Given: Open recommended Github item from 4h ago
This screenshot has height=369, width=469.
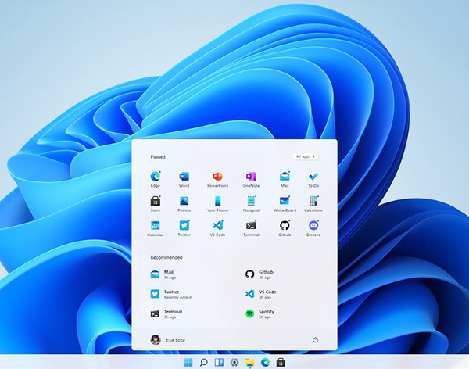Looking at the screenshot, I should pos(260,274).
